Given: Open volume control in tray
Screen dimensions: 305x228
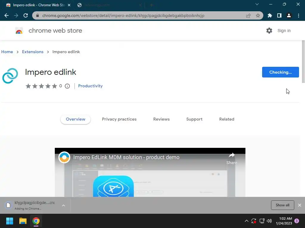Looking at the screenshot, I should 269,221.
